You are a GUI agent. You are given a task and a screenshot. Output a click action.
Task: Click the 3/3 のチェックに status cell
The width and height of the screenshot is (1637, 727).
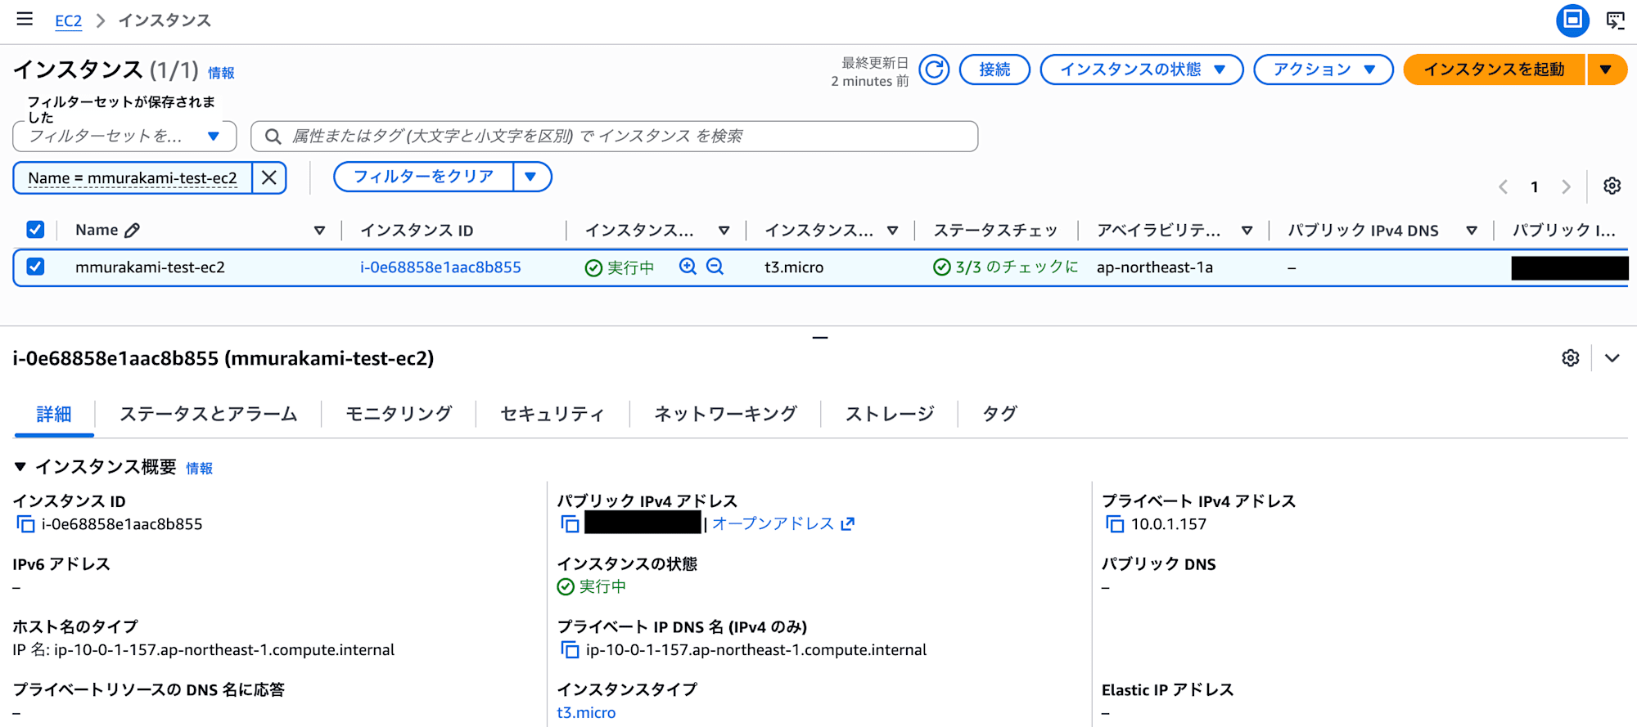[x=1006, y=267]
